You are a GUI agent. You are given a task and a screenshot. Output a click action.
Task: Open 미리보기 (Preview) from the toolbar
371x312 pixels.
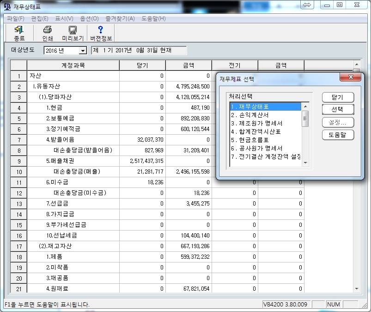[x=73, y=33]
